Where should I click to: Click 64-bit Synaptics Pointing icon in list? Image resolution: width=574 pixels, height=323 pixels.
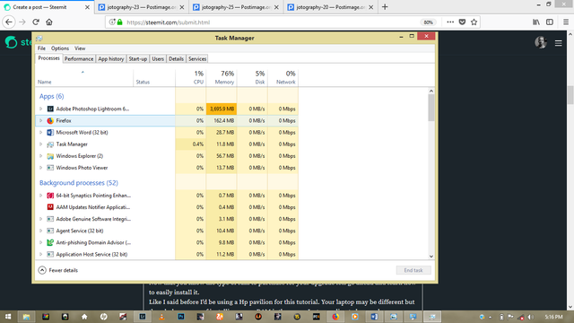click(x=50, y=196)
